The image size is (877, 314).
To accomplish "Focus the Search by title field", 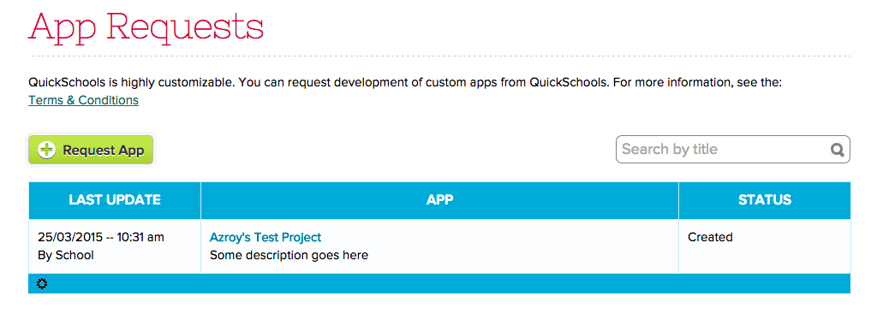I will pyautogui.click(x=733, y=149).
